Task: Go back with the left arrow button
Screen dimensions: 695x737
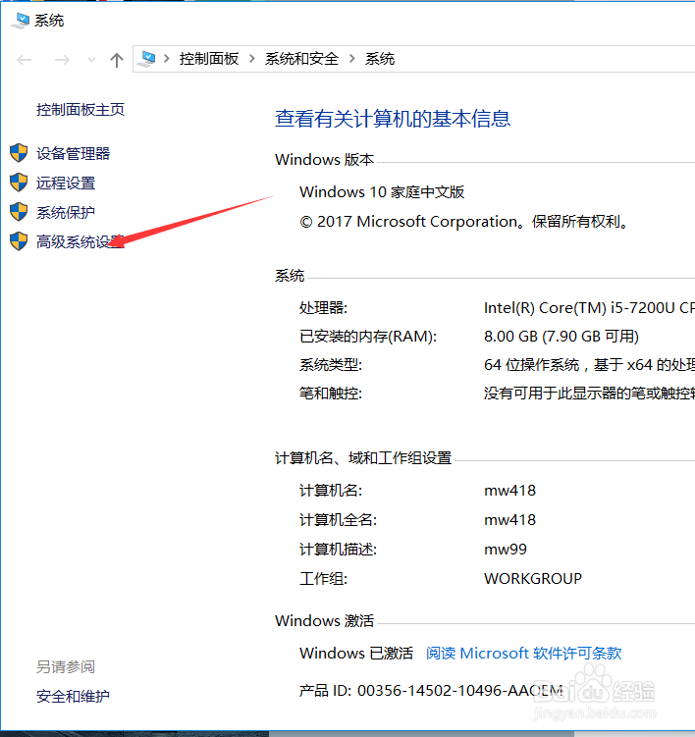Action: (24, 60)
